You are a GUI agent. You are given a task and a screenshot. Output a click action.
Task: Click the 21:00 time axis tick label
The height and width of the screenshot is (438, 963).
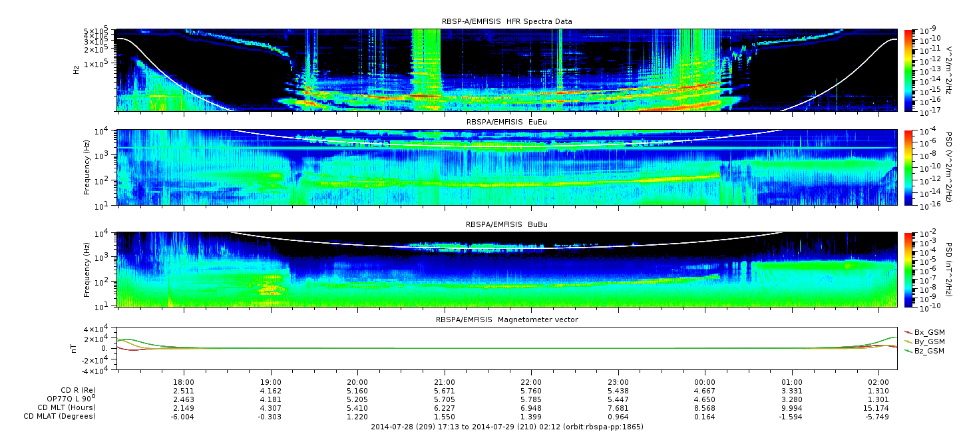tap(445, 382)
